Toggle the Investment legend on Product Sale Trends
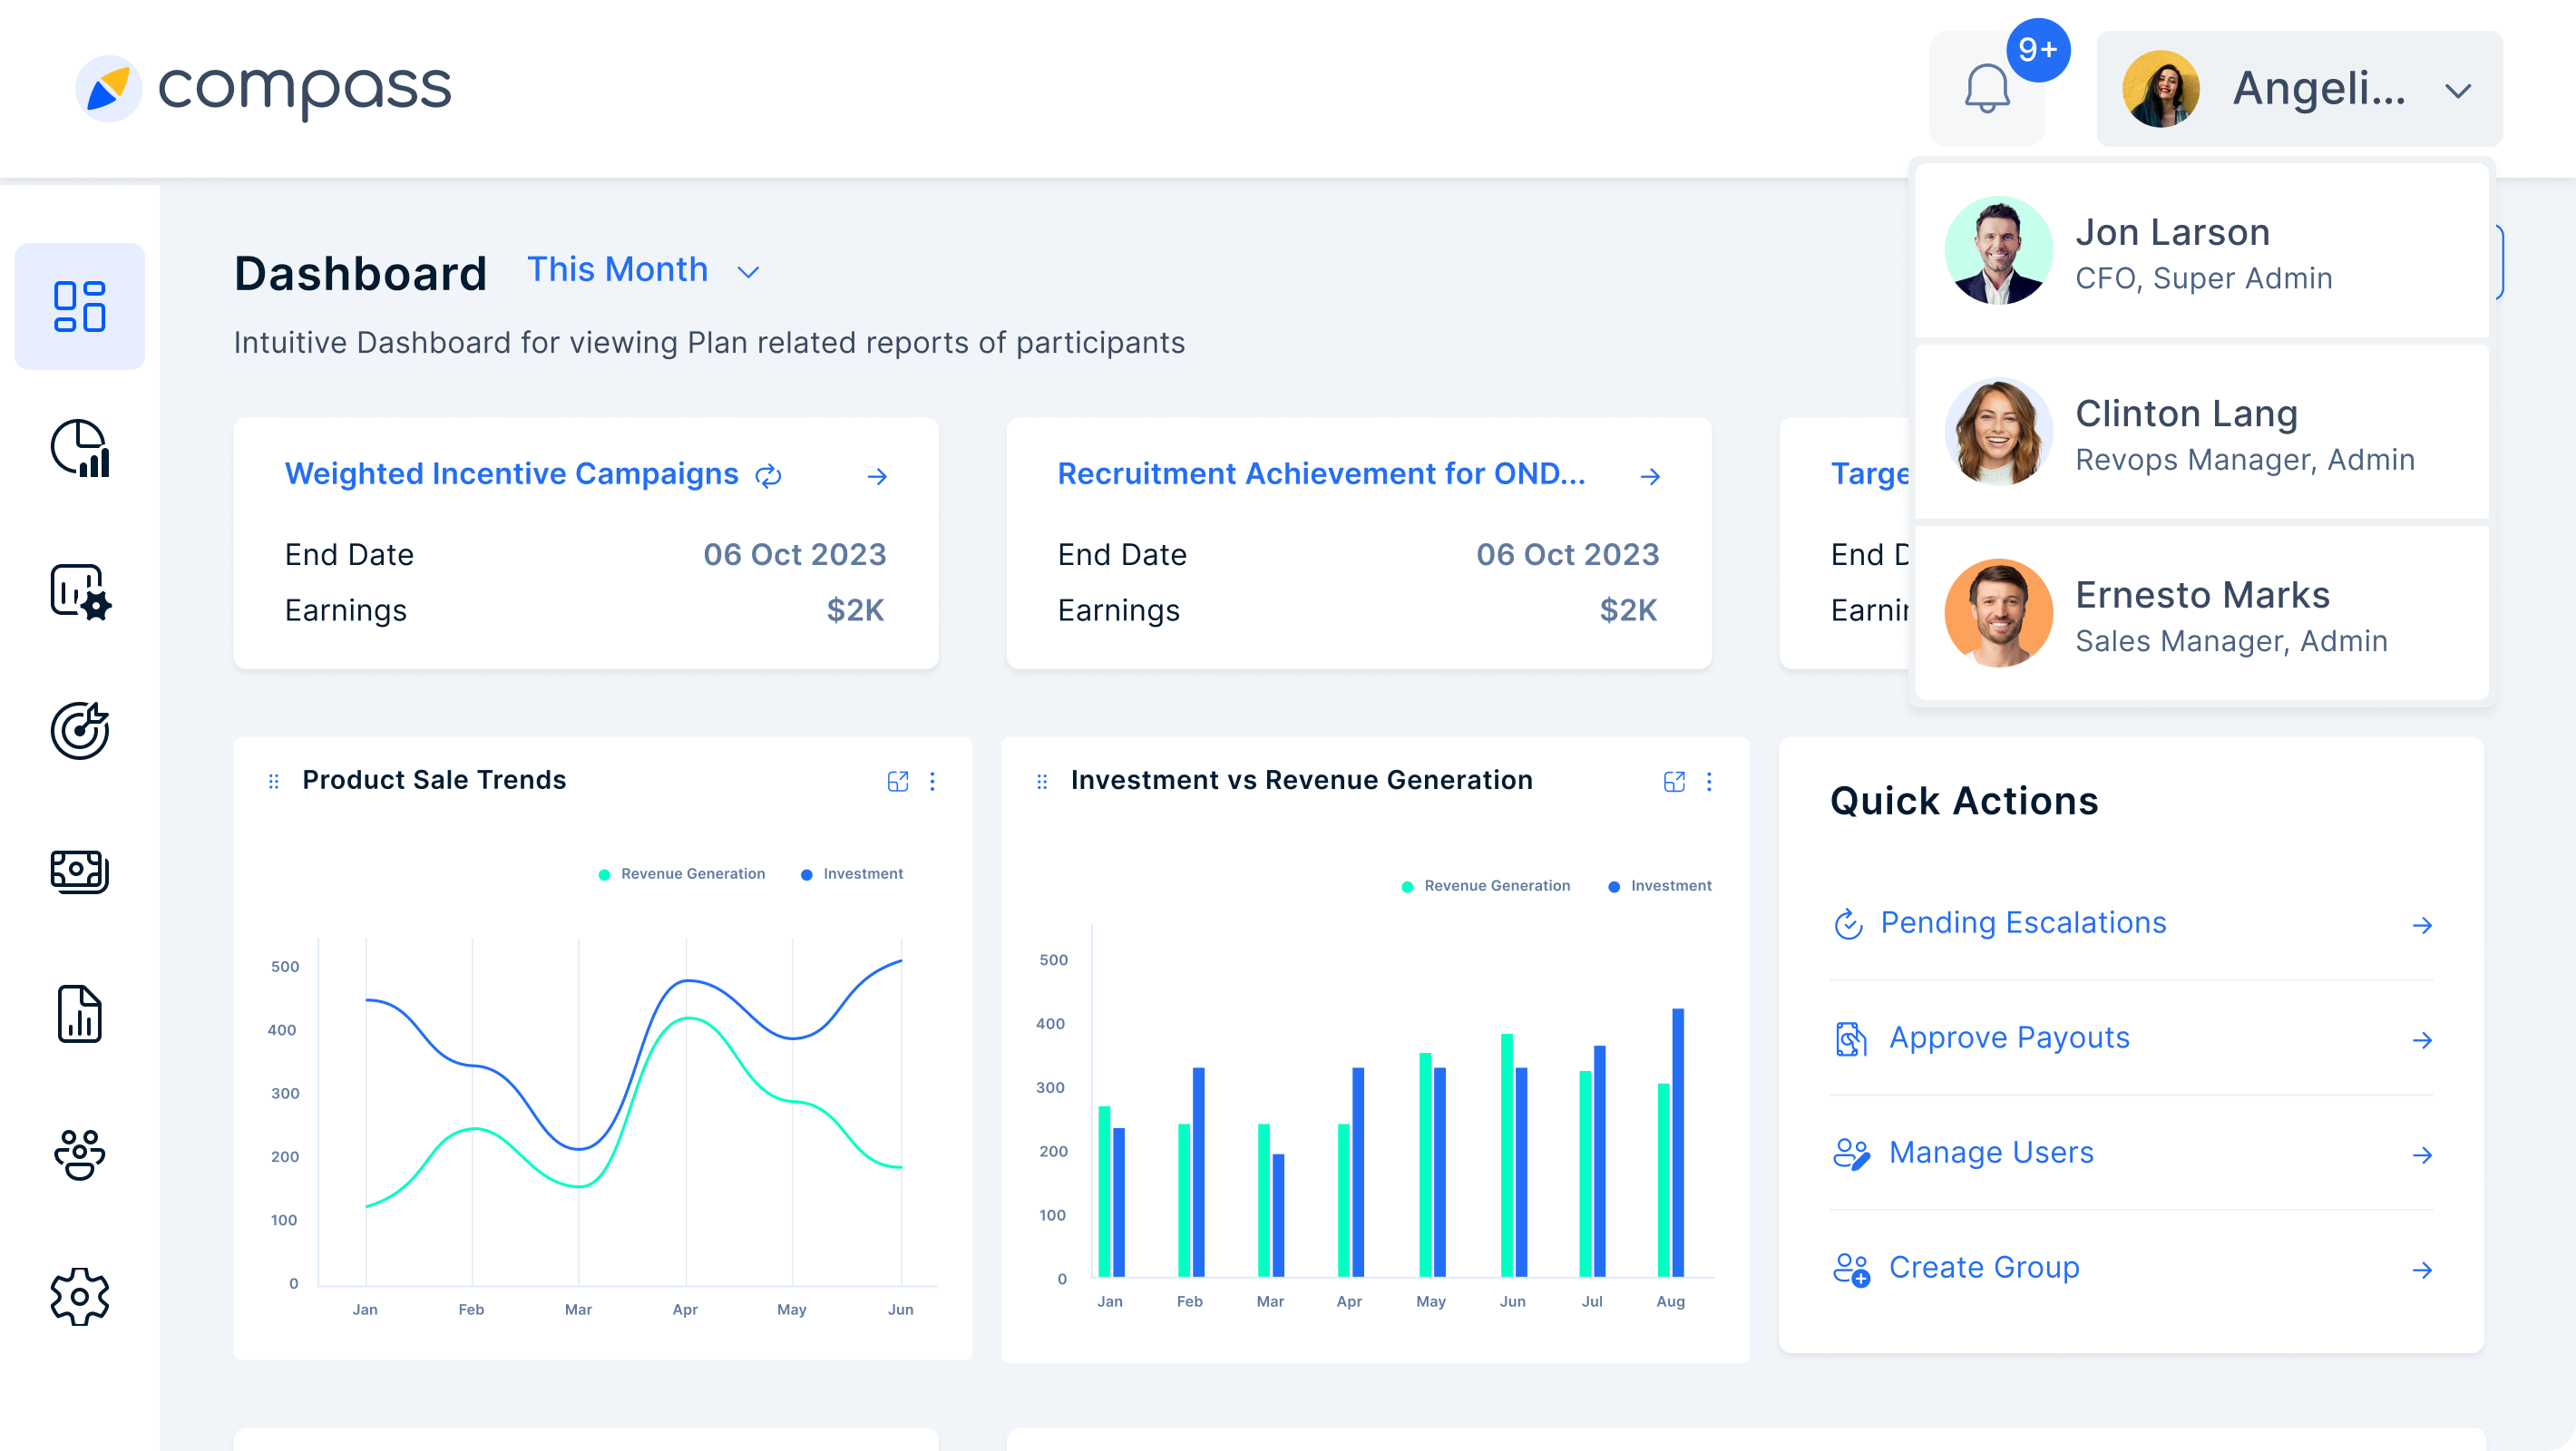This screenshot has width=2576, height=1451. point(852,873)
